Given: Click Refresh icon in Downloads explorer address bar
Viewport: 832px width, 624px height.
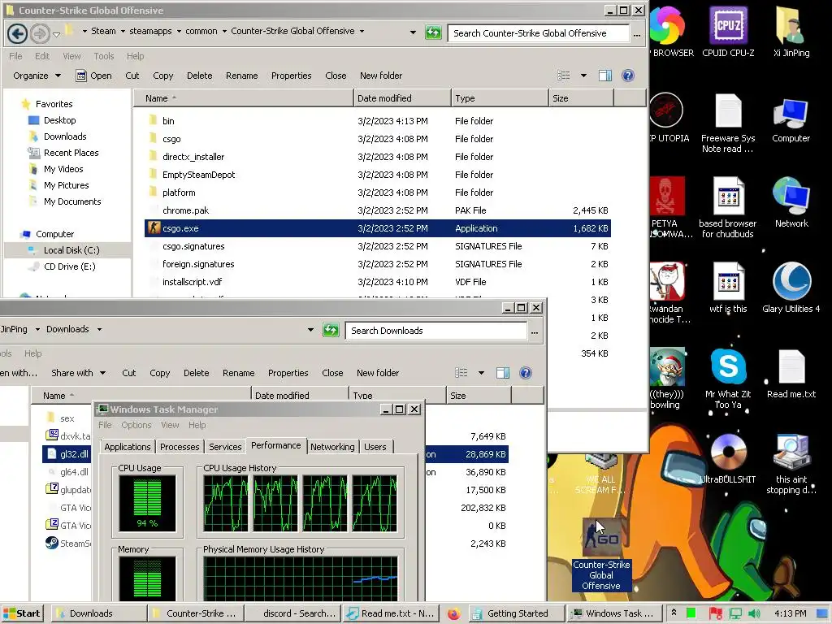Looking at the screenshot, I should 331,331.
